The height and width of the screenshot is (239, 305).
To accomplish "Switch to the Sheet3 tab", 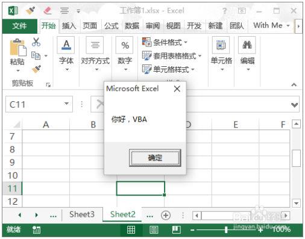I will (x=82, y=214).
